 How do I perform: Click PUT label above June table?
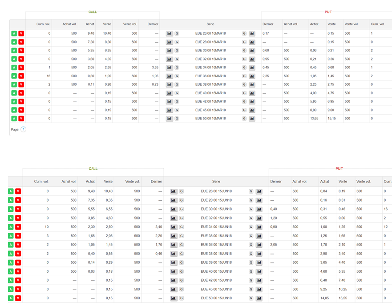click(x=339, y=169)
